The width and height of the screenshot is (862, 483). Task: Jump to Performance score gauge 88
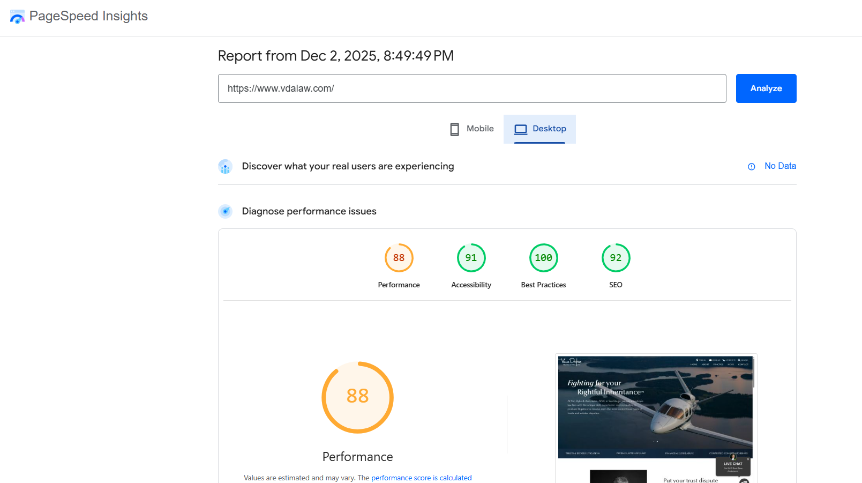[x=399, y=258]
